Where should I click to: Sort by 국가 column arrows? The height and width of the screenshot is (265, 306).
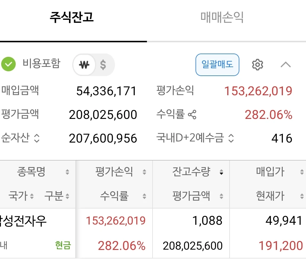coord(32,196)
